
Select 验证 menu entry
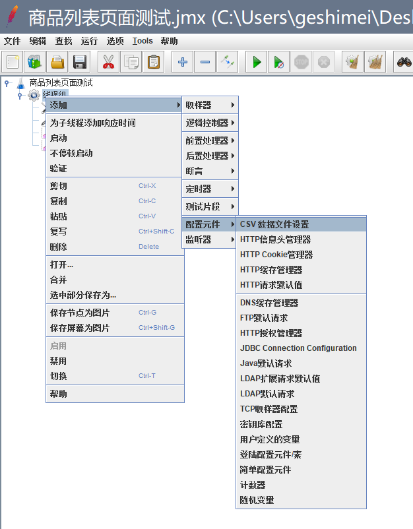coord(114,168)
